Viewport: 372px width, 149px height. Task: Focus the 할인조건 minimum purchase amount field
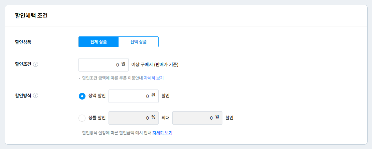click(x=100, y=65)
